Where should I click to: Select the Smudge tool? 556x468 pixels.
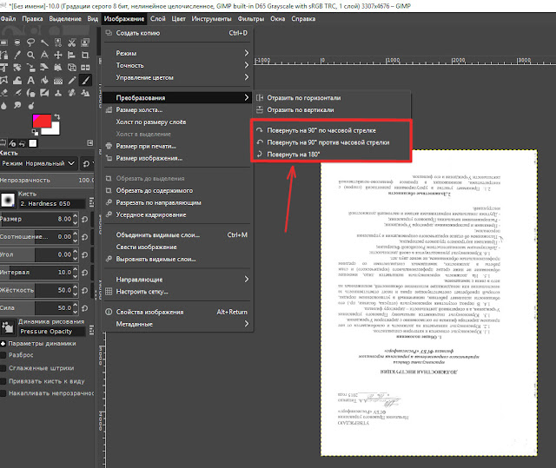17,106
